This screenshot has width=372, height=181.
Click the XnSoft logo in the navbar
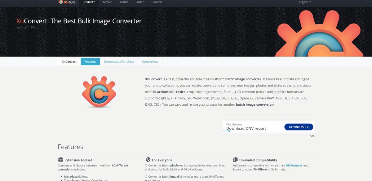tap(67, 2)
